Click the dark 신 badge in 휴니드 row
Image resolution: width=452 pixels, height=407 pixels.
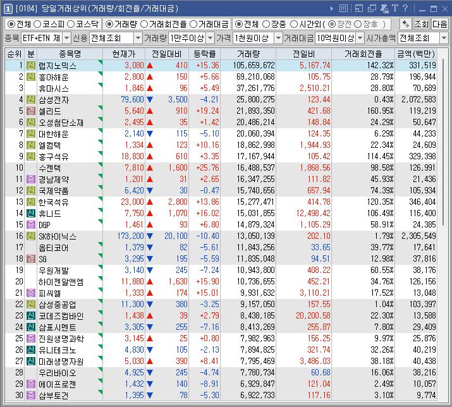coord(31,214)
